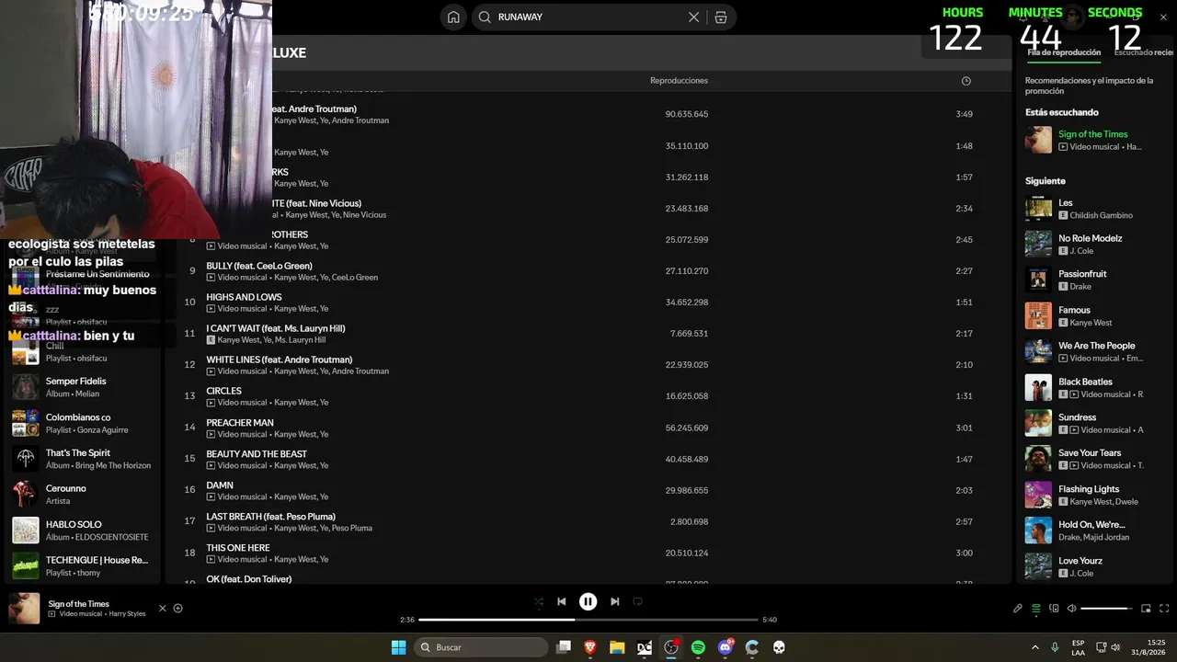
Task: Adjust the Spotify volume slider
Action: point(1107,608)
